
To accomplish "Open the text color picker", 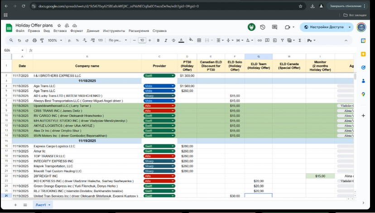I will click(181, 41).
